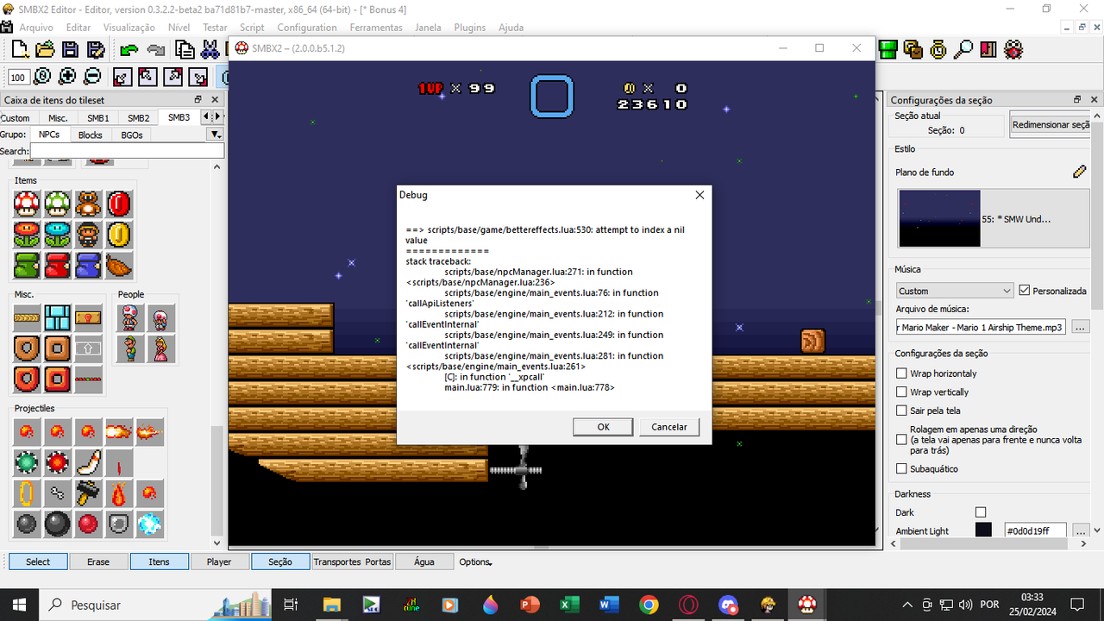
Task: Click the copy pages toolbar icon
Action: (184, 50)
